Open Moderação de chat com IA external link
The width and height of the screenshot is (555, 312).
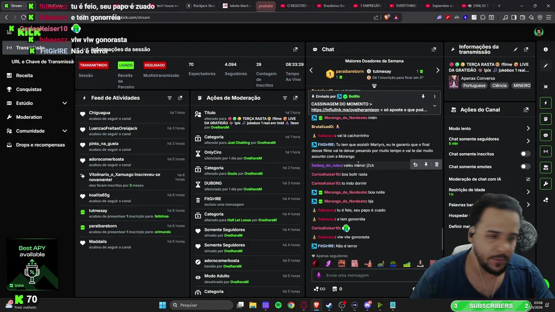[x=528, y=179]
